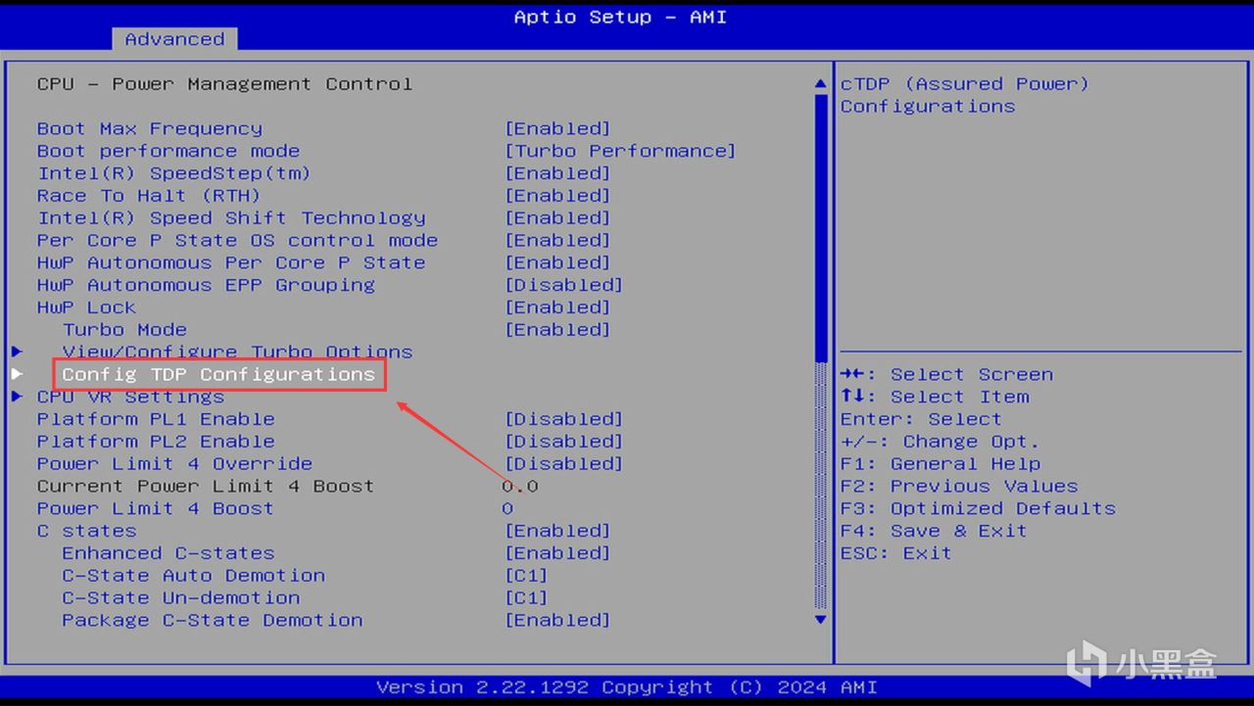Click F4: Save & Exit hint

(x=934, y=531)
